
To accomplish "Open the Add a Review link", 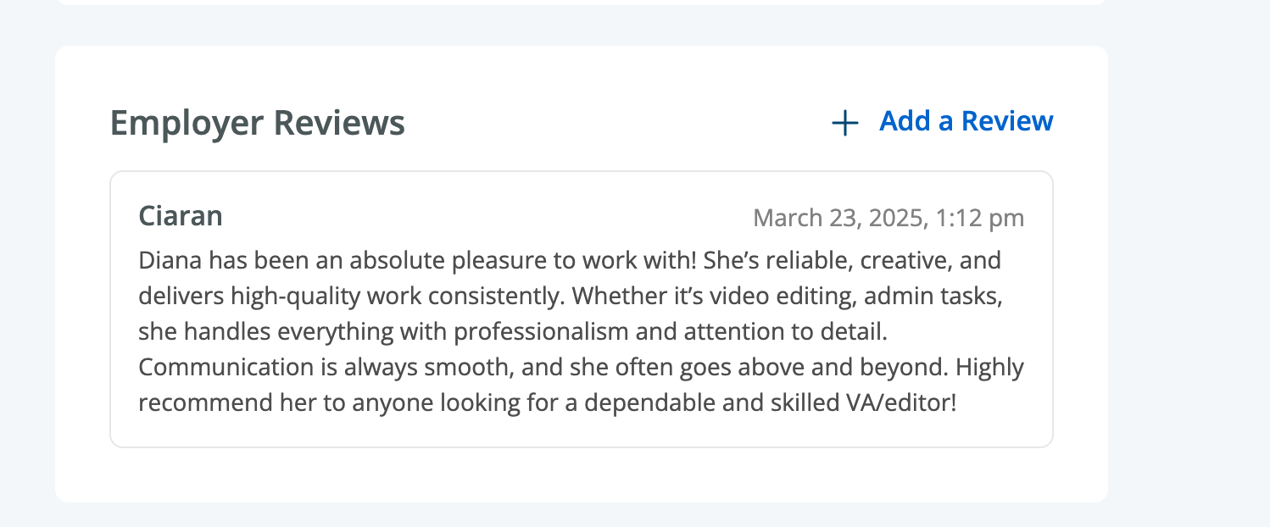I will [966, 122].
